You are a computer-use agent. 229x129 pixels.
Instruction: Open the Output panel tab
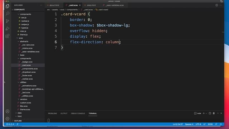click(64, 114)
